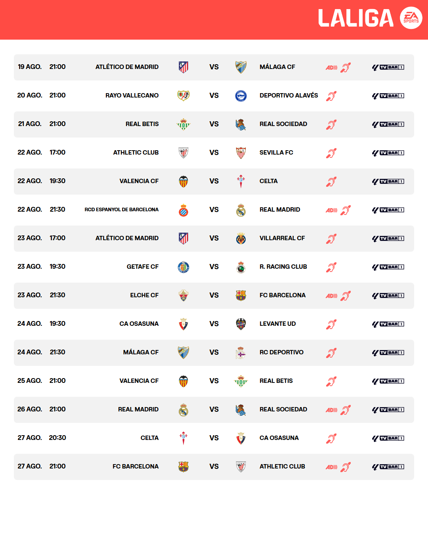Click the RCD Espanyol crest icon
428x543 pixels.
(183, 210)
